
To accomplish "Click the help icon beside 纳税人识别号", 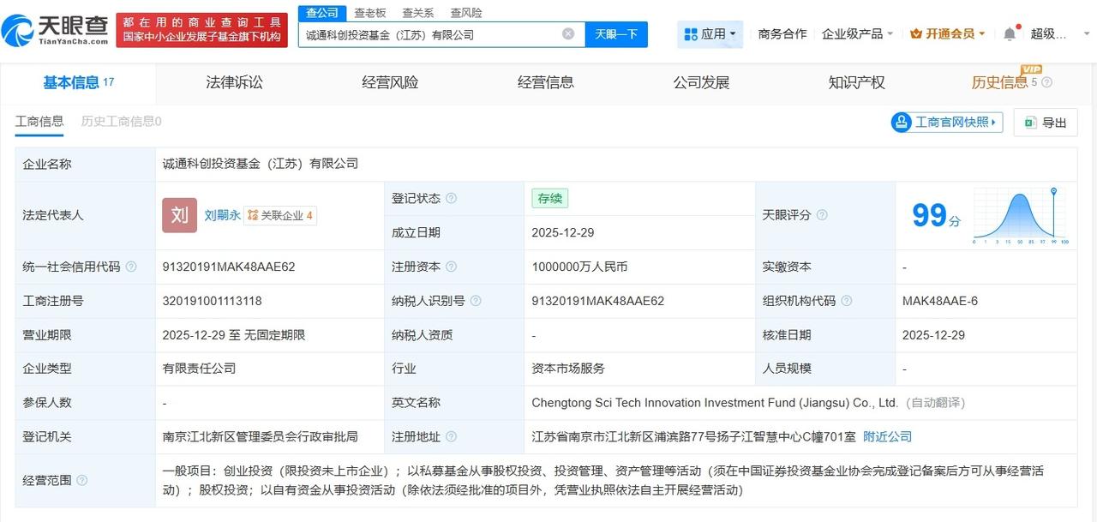I will [476, 301].
